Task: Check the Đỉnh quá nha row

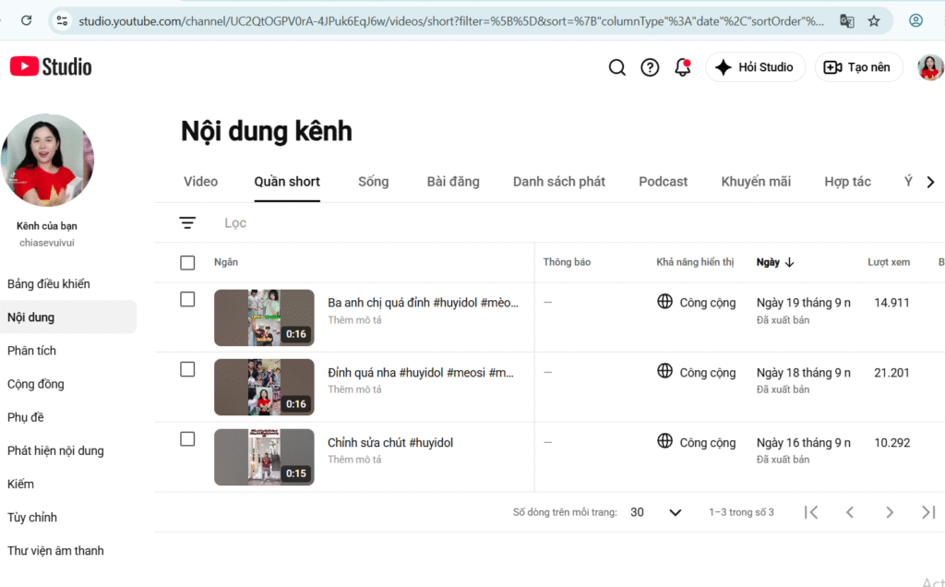Action: pyautogui.click(x=187, y=369)
